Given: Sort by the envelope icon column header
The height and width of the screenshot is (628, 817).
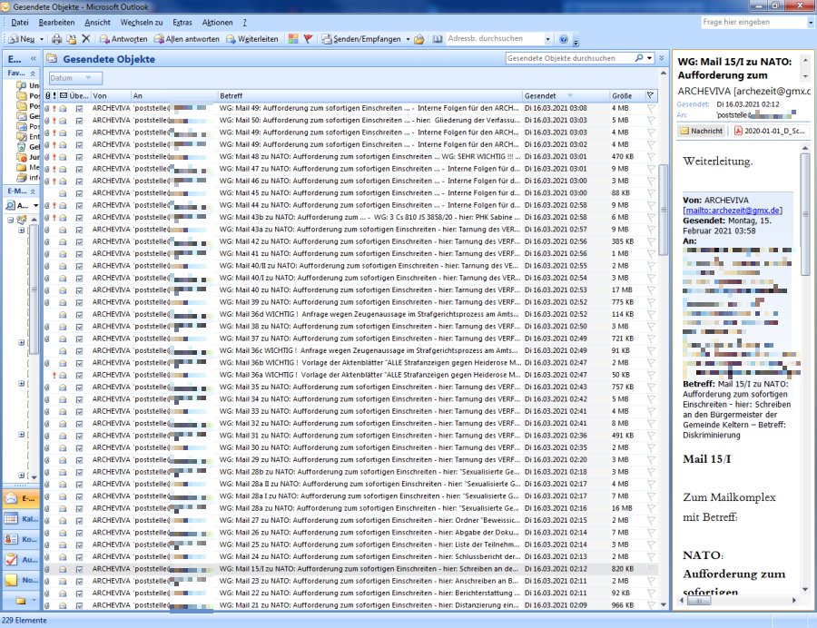Looking at the screenshot, I should coord(63,96).
